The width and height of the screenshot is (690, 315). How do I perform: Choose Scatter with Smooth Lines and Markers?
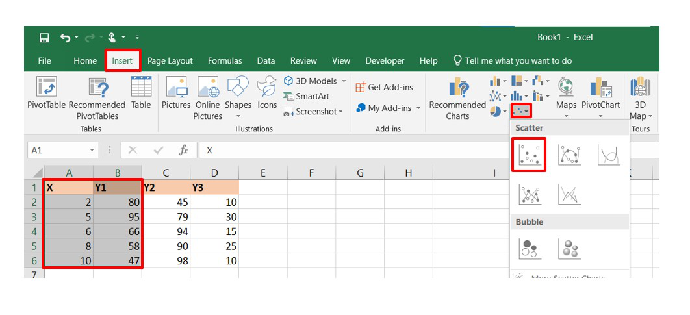click(570, 154)
